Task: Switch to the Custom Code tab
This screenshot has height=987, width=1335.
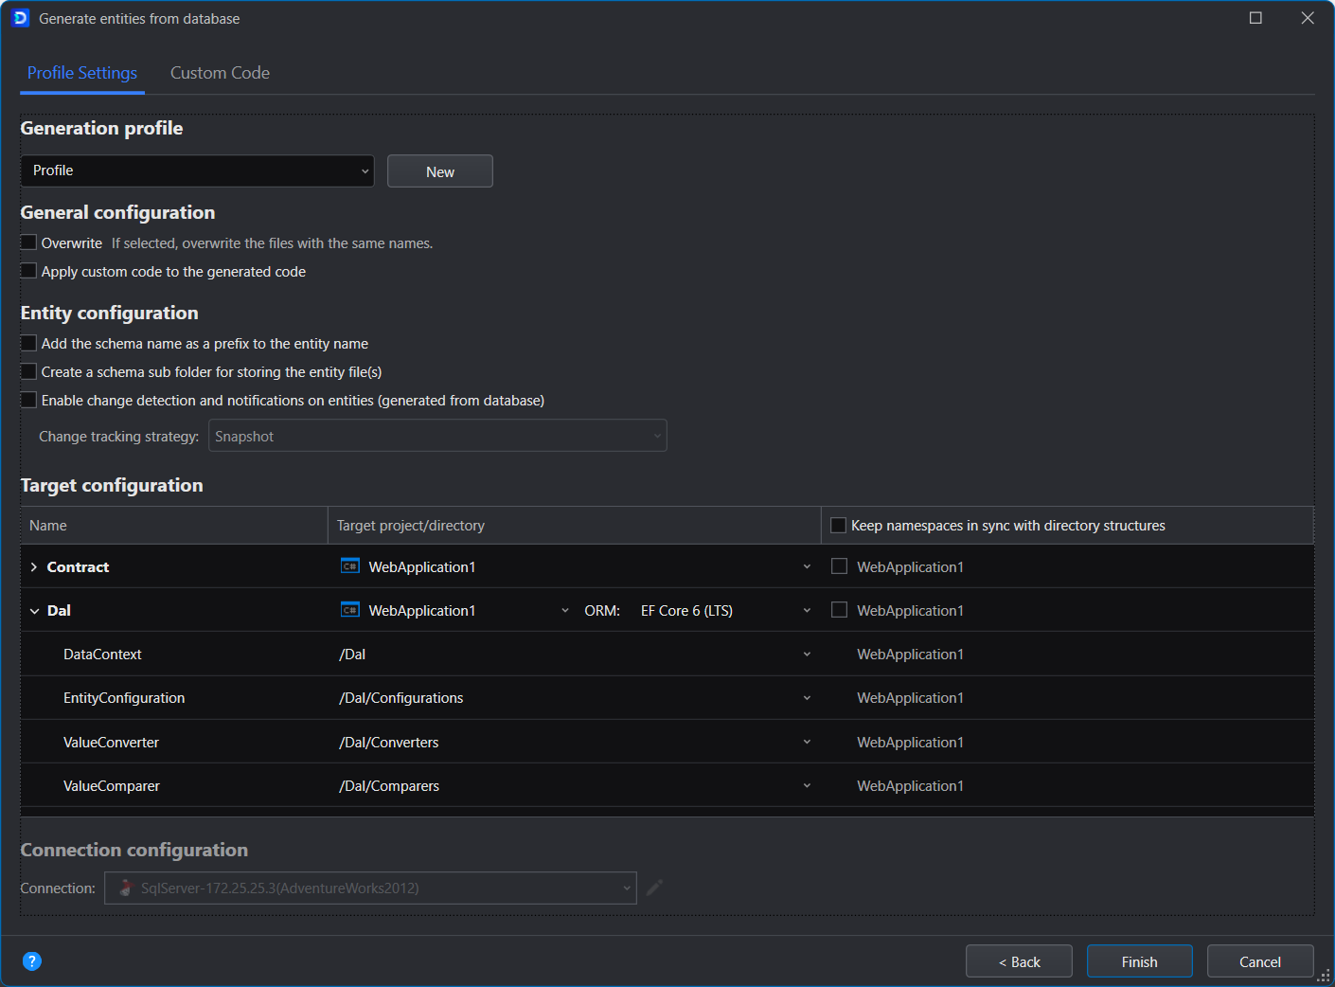Action: (x=219, y=73)
